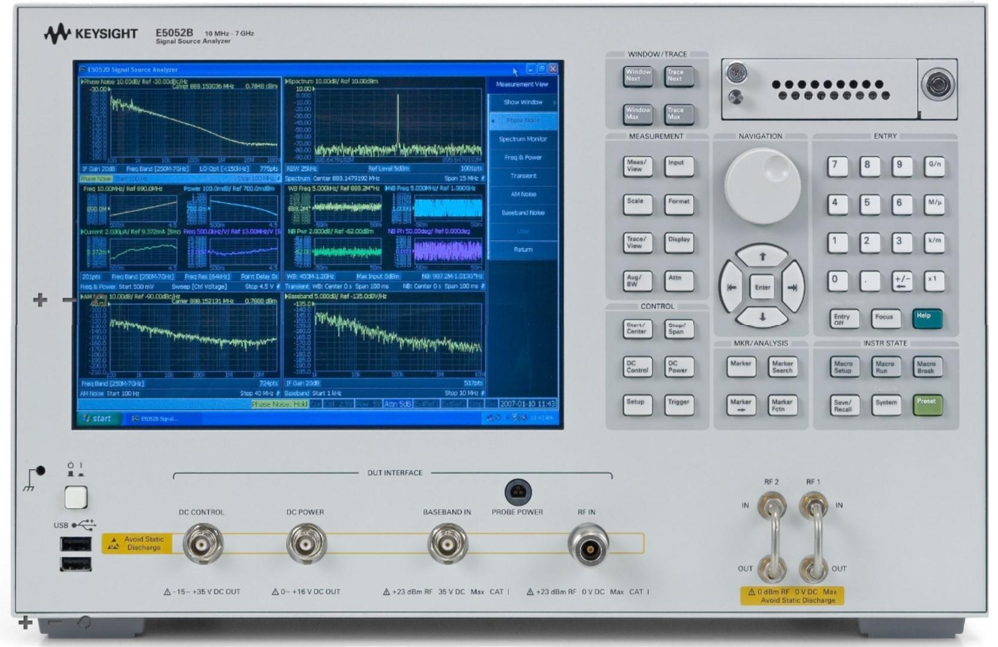The width and height of the screenshot is (998, 647).
Task: Toggle the Entry Off key
Action: click(x=844, y=319)
